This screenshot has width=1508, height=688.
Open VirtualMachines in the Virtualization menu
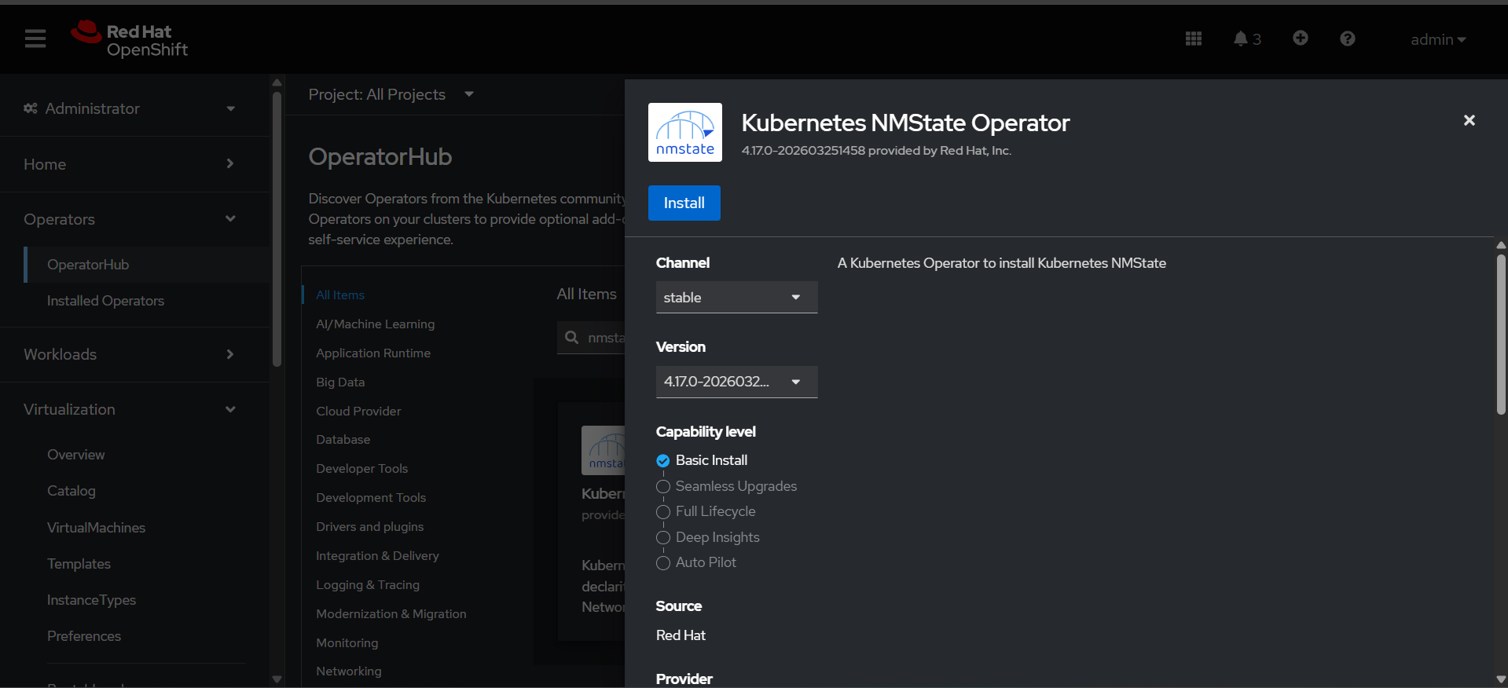click(x=96, y=528)
